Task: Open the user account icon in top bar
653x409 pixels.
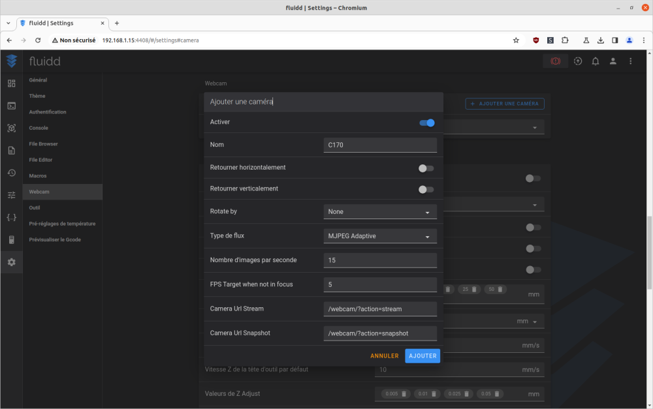Action: tap(613, 61)
